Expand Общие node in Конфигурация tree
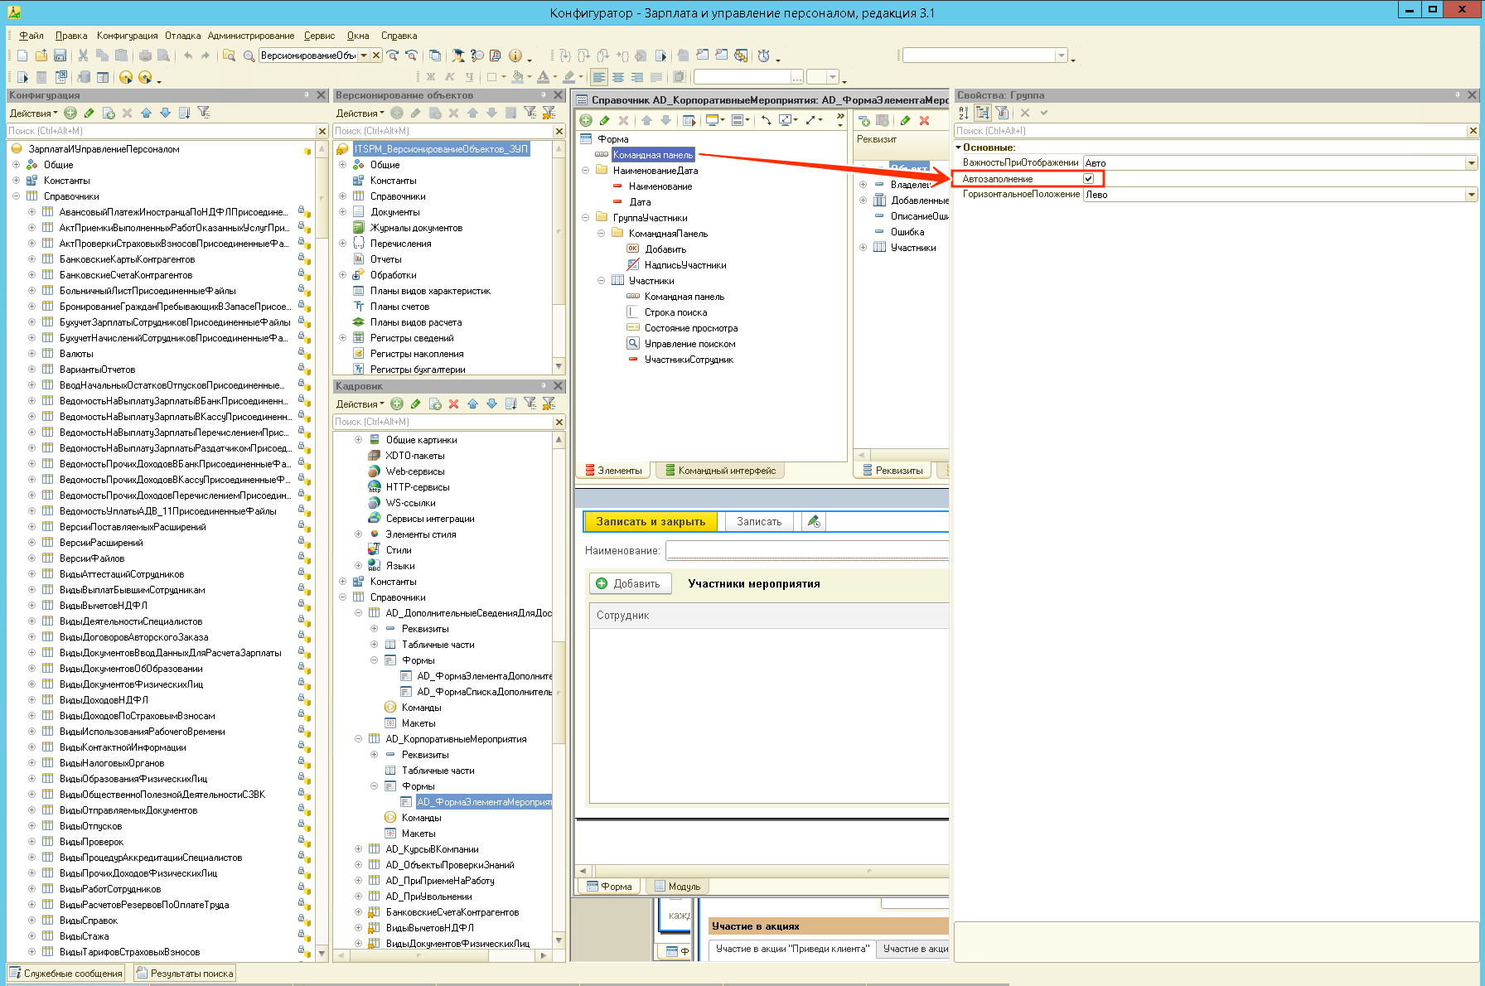 tap(16, 165)
